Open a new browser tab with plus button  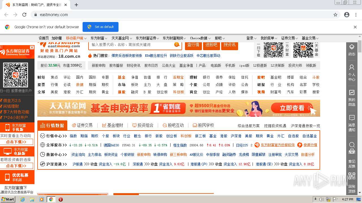[76, 5]
